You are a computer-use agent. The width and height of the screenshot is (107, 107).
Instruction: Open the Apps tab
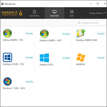(72, 13)
